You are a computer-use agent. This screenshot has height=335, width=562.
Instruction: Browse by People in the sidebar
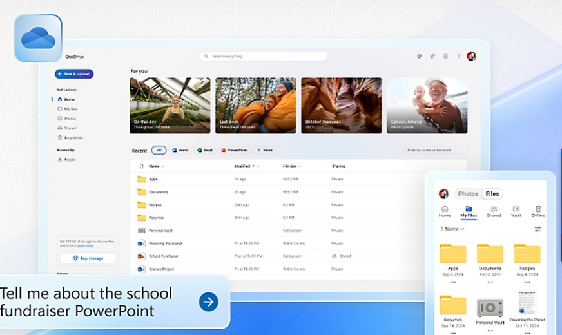(66, 160)
